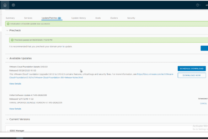The image size is (208, 139).
Task: Open the Clusters tab
Action: [114, 18]
